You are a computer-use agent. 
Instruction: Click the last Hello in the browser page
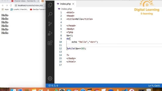click(5, 33)
